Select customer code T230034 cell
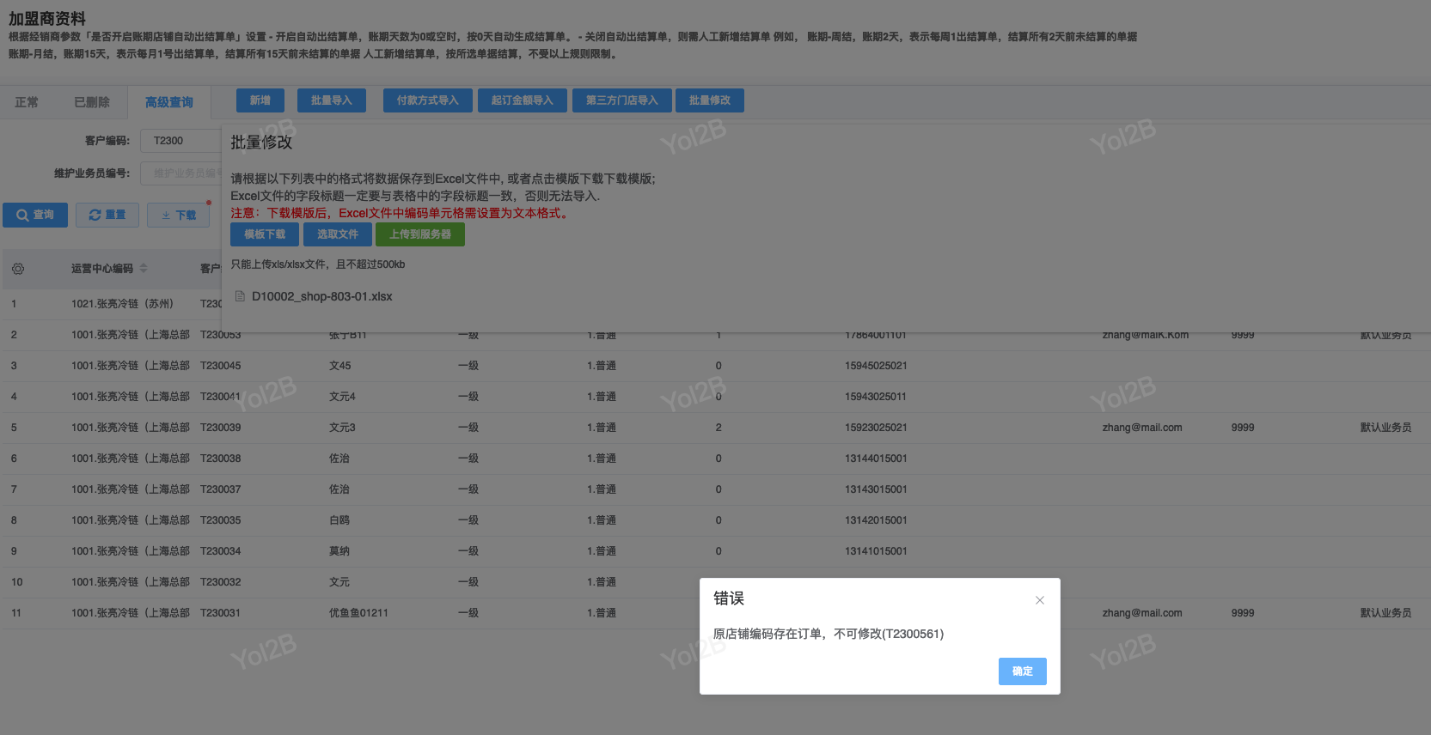 pos(221,551)
